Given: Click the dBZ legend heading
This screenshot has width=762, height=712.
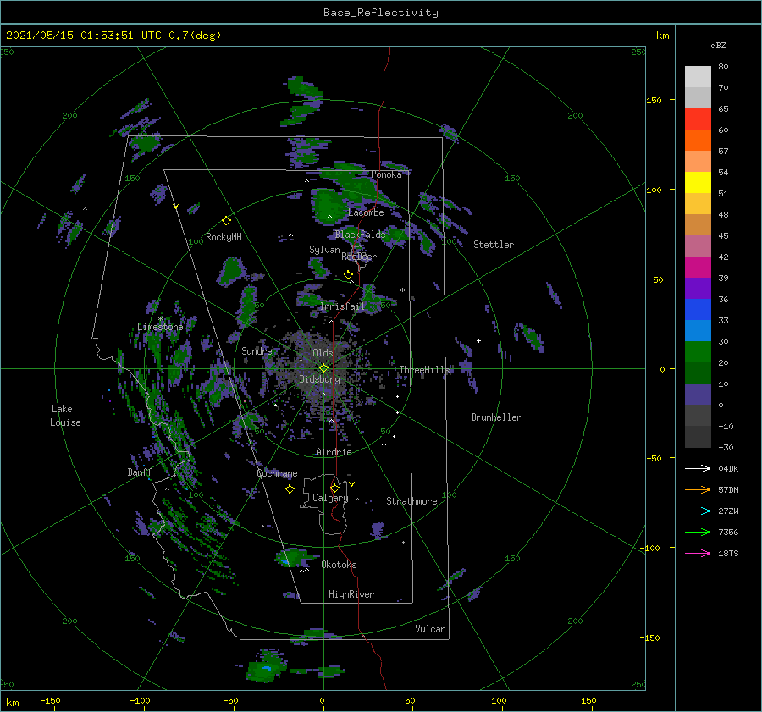Looking at the screenshot, I should 718,46.
